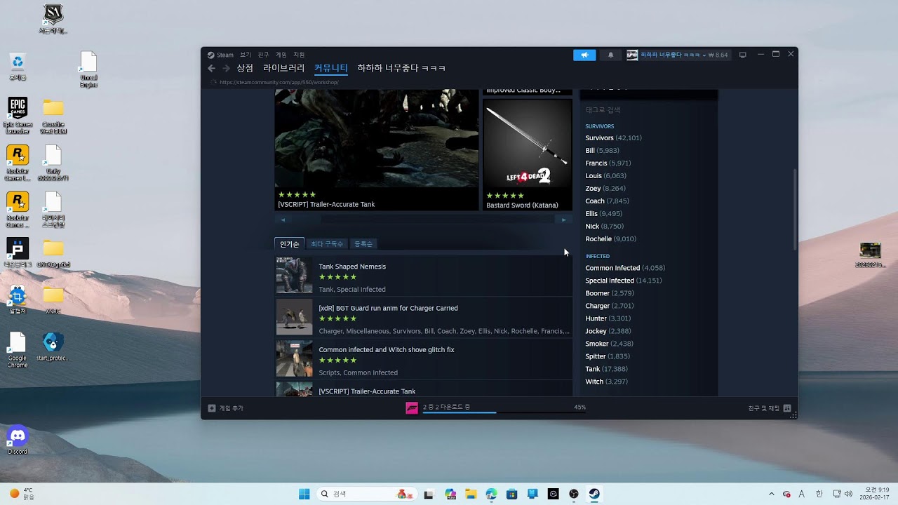898x505 pixels.
Task: Select the 등록순 sort tab
Action: (x=363, y=243)
